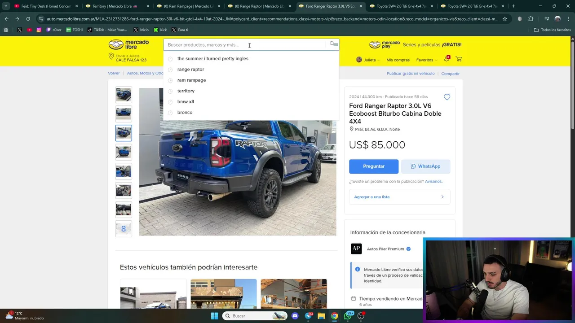Click the US$ 85.000 price
575x323 pixels.
coord(377,145)
